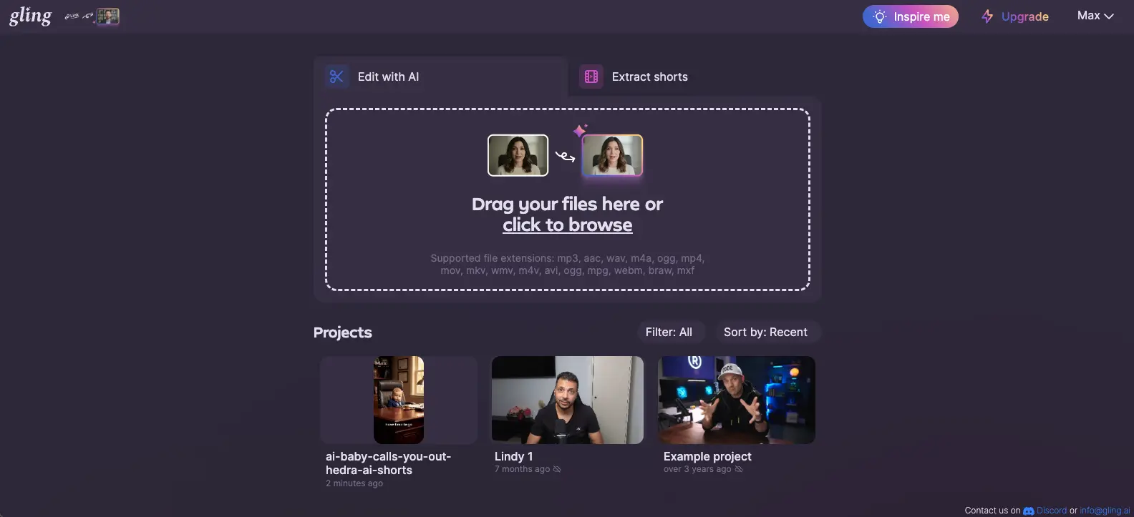The width and height of the screenshot is (1134, 517).
Task: Click the "click to browse" link
Action: [x=567, y=225]
